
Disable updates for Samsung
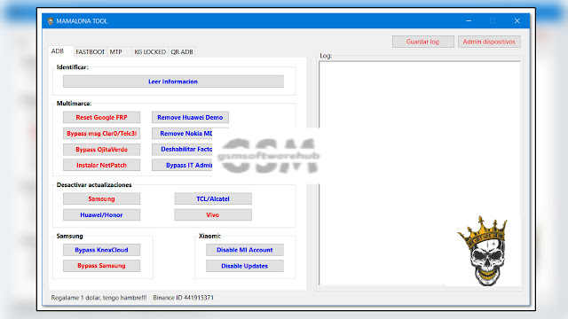tap(101, 198)
